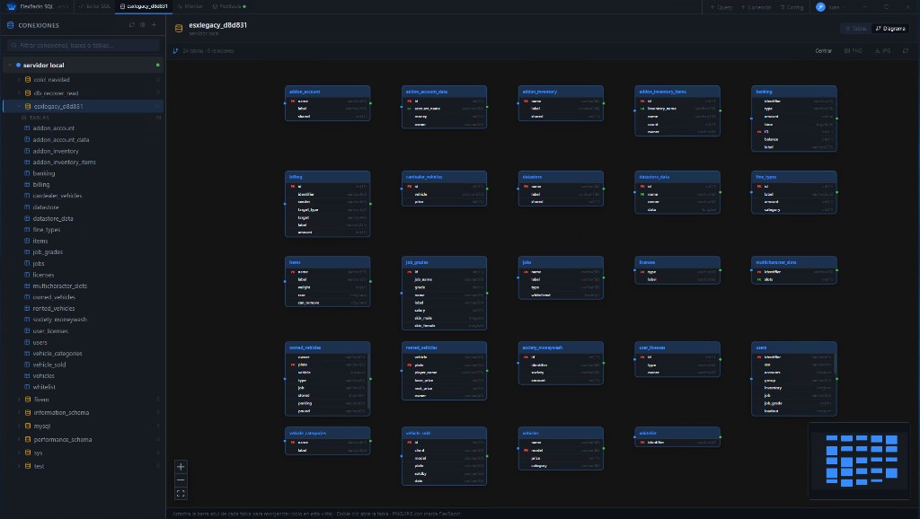Expand the sys database
The width and height of the screenshot is (920, 519).
pyautogui.click(x=19, y=453)
